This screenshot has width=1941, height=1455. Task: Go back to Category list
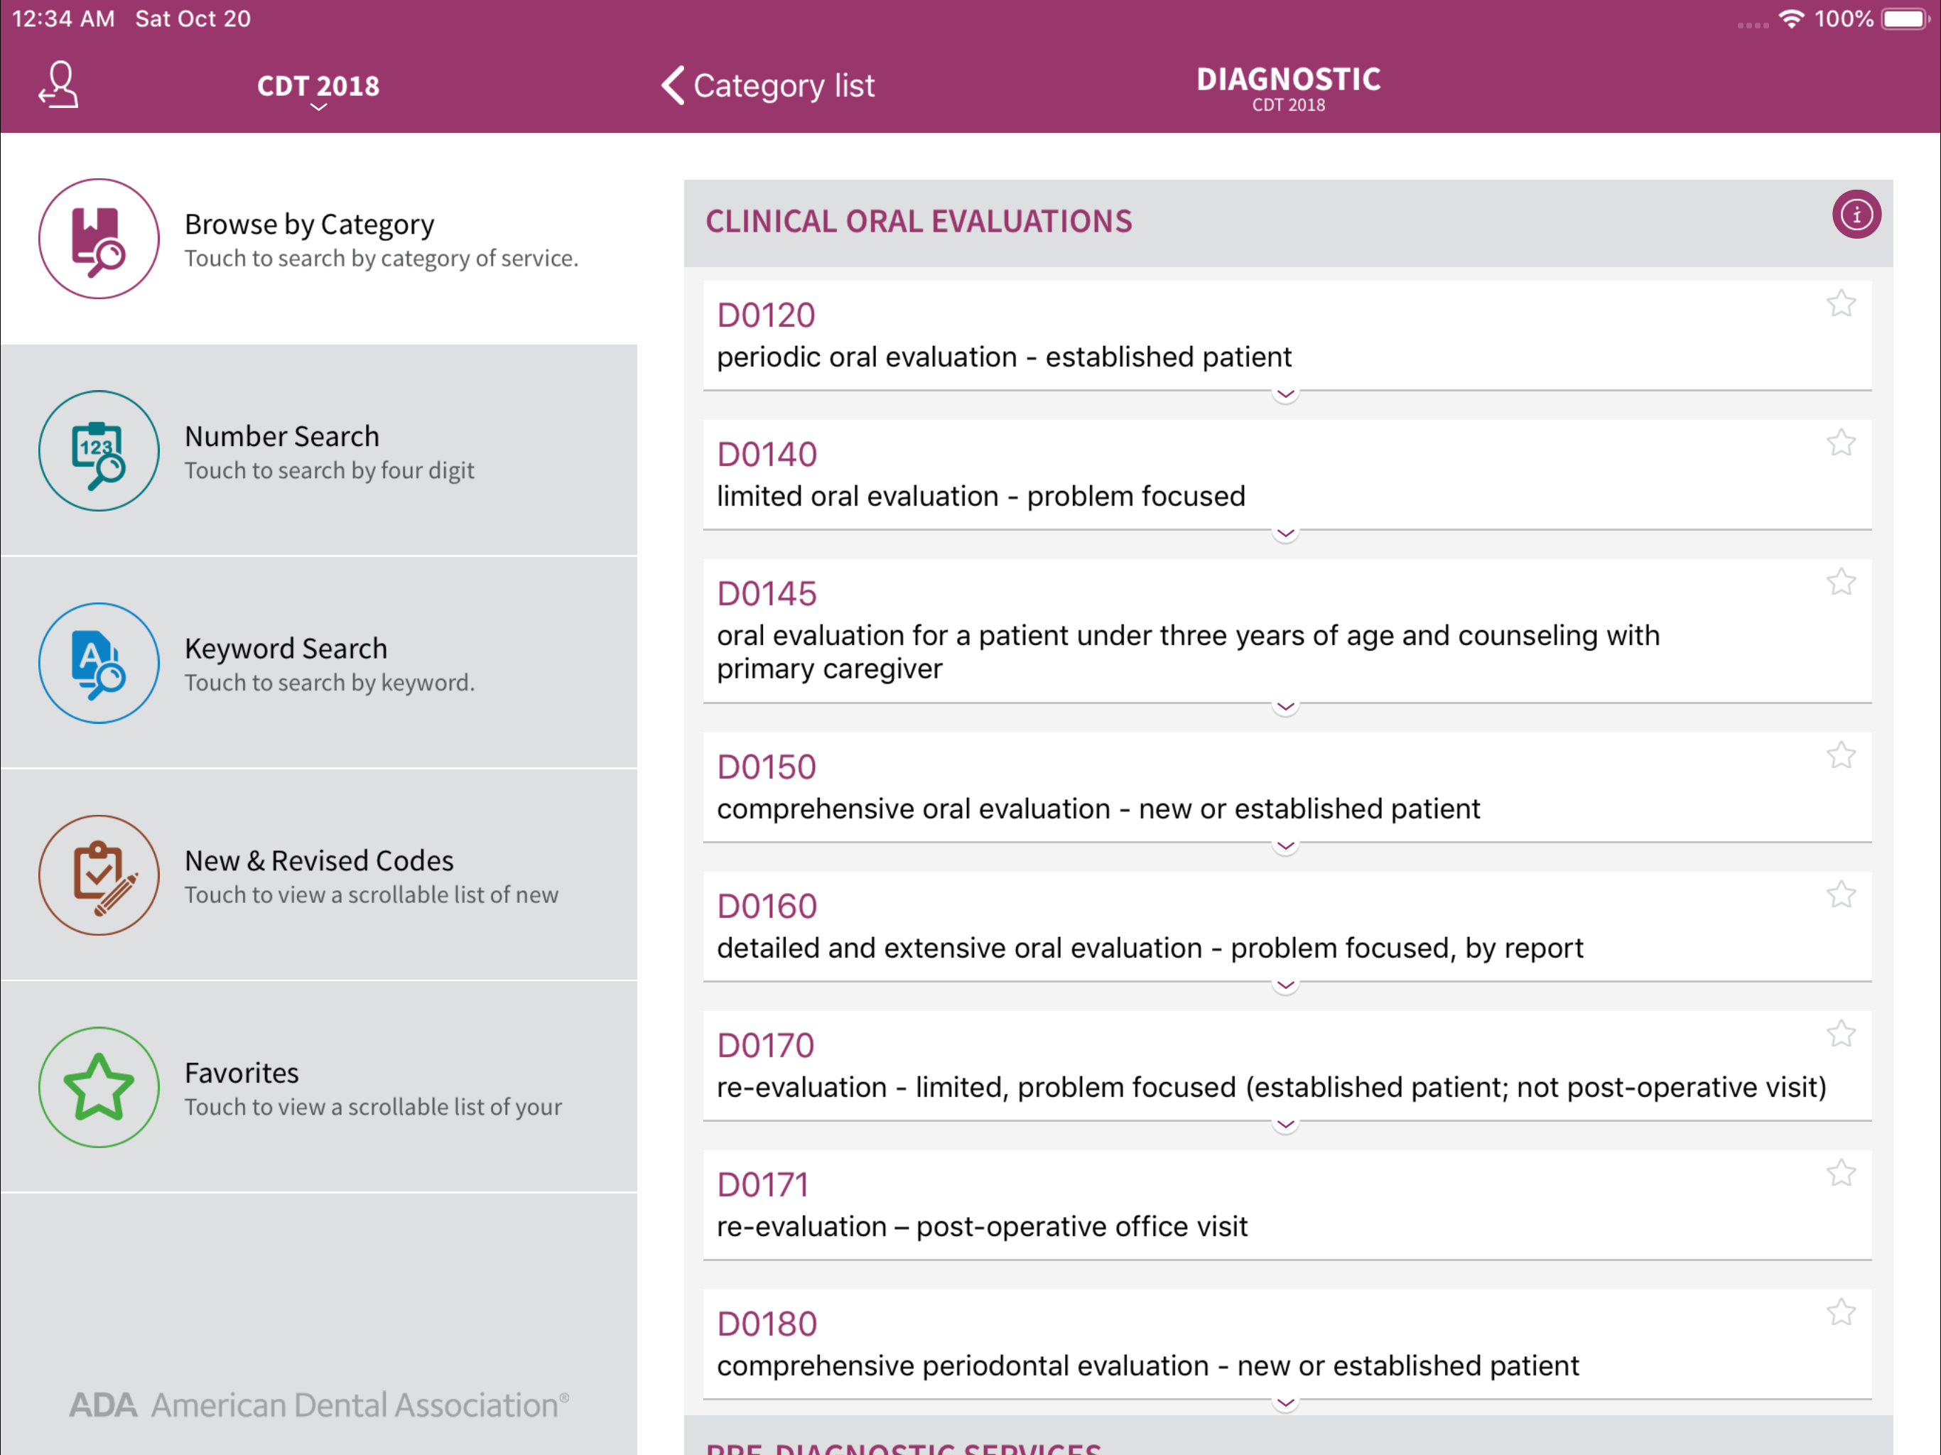coord(768,85)
